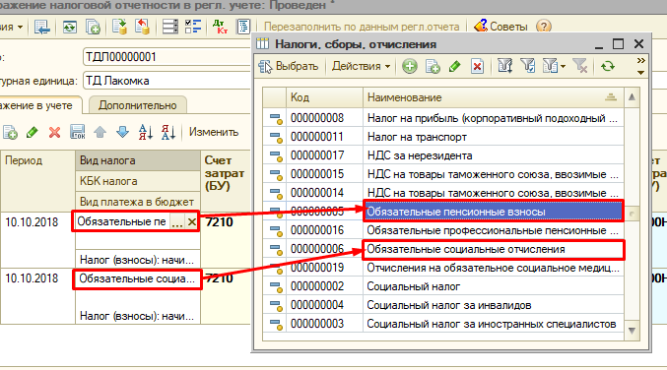Click the code 00000015 cell
Screen dimensions: 667x370
(x=324, y=174)
